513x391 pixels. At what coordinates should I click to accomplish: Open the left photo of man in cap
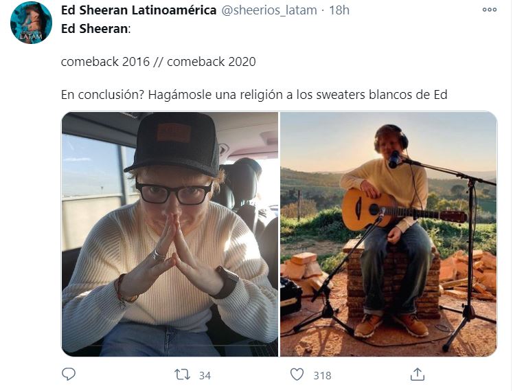170,234
